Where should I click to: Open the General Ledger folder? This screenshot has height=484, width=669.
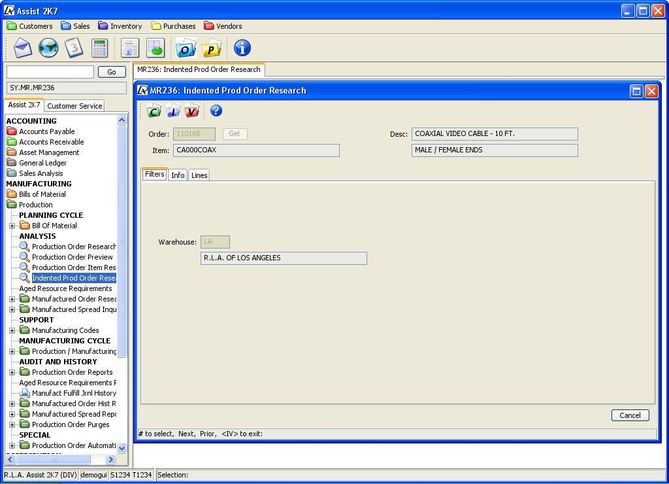click(37, 163)
